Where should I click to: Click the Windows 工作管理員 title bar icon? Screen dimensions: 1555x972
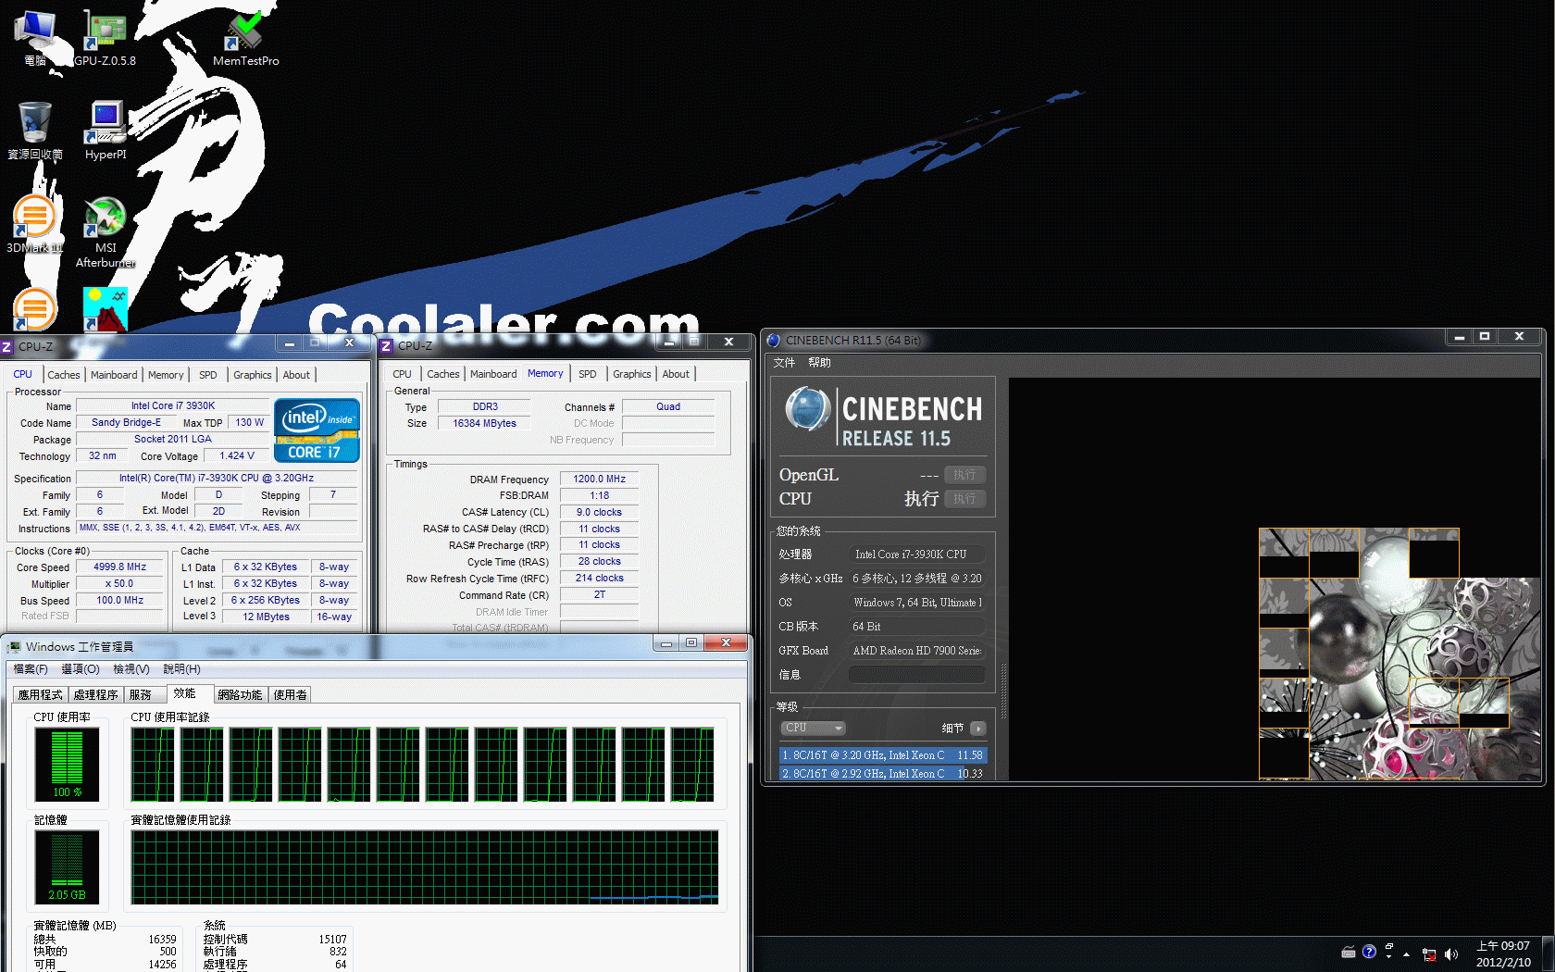[14, 646]
